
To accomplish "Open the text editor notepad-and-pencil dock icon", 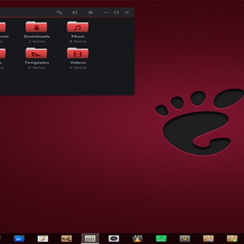I will (43, 239).
